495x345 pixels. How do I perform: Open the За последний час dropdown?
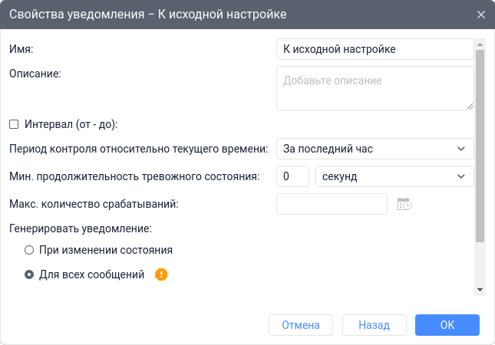coord(375,149)
